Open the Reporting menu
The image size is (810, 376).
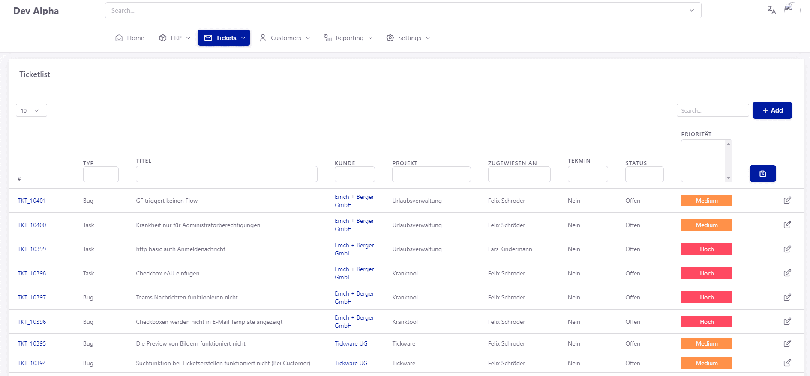pos(348,38)
